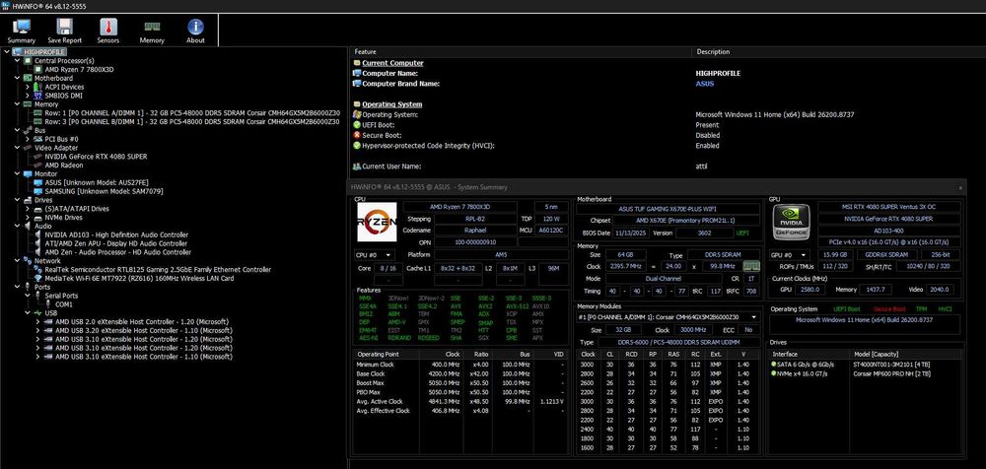Open the Sensors thermometer icon
Screen dimensions: 986x469
(x=108, y=27)
